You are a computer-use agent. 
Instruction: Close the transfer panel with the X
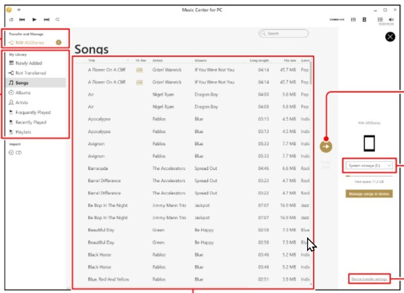[x=390, y=37]
